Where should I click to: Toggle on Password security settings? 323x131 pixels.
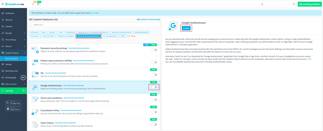click(154, 50)
